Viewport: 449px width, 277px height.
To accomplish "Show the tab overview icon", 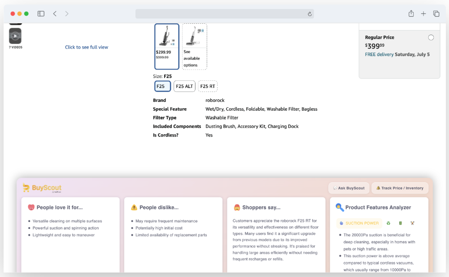I will pos(436,13).
